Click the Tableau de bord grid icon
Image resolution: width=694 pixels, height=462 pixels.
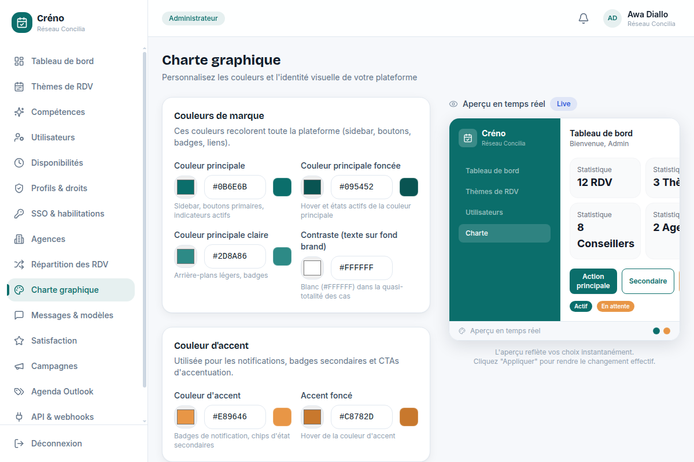19,61
